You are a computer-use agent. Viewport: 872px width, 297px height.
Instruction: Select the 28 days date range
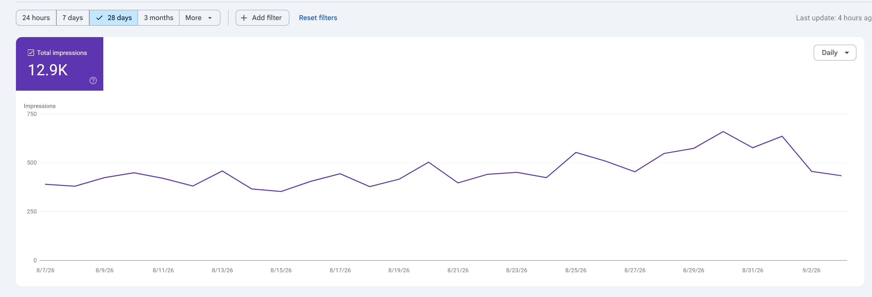click(x=113, y=18)
